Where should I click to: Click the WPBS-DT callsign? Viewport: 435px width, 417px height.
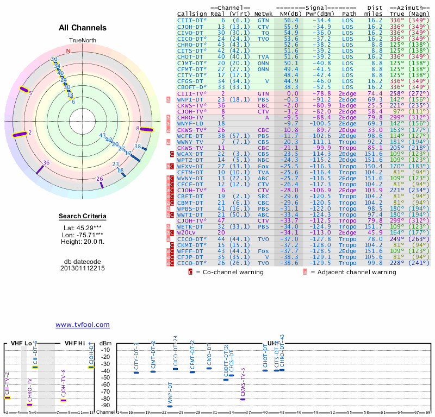[190, 209]
